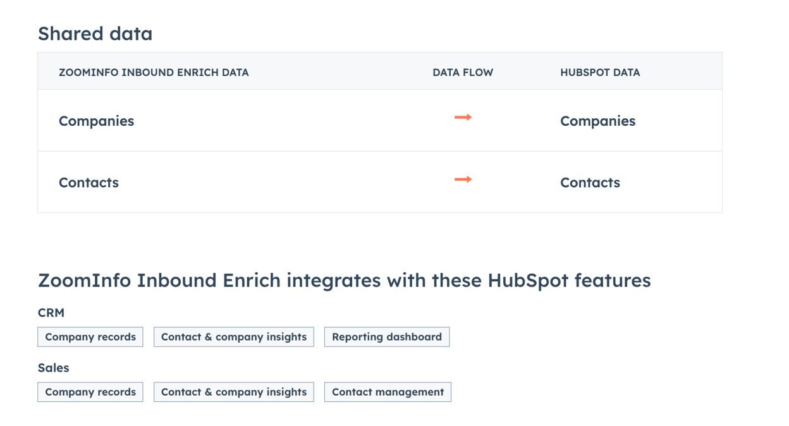Open Contact & company insights under Sales
Screen dimensions: 789x426
click(x=233, y=392)
